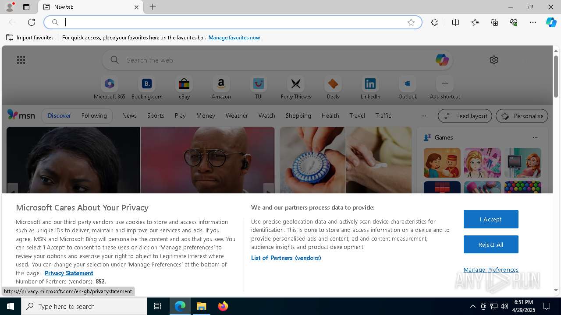Screen dimensions: 561x315
Task: Open the Health menu item
Action: (330, 116)
